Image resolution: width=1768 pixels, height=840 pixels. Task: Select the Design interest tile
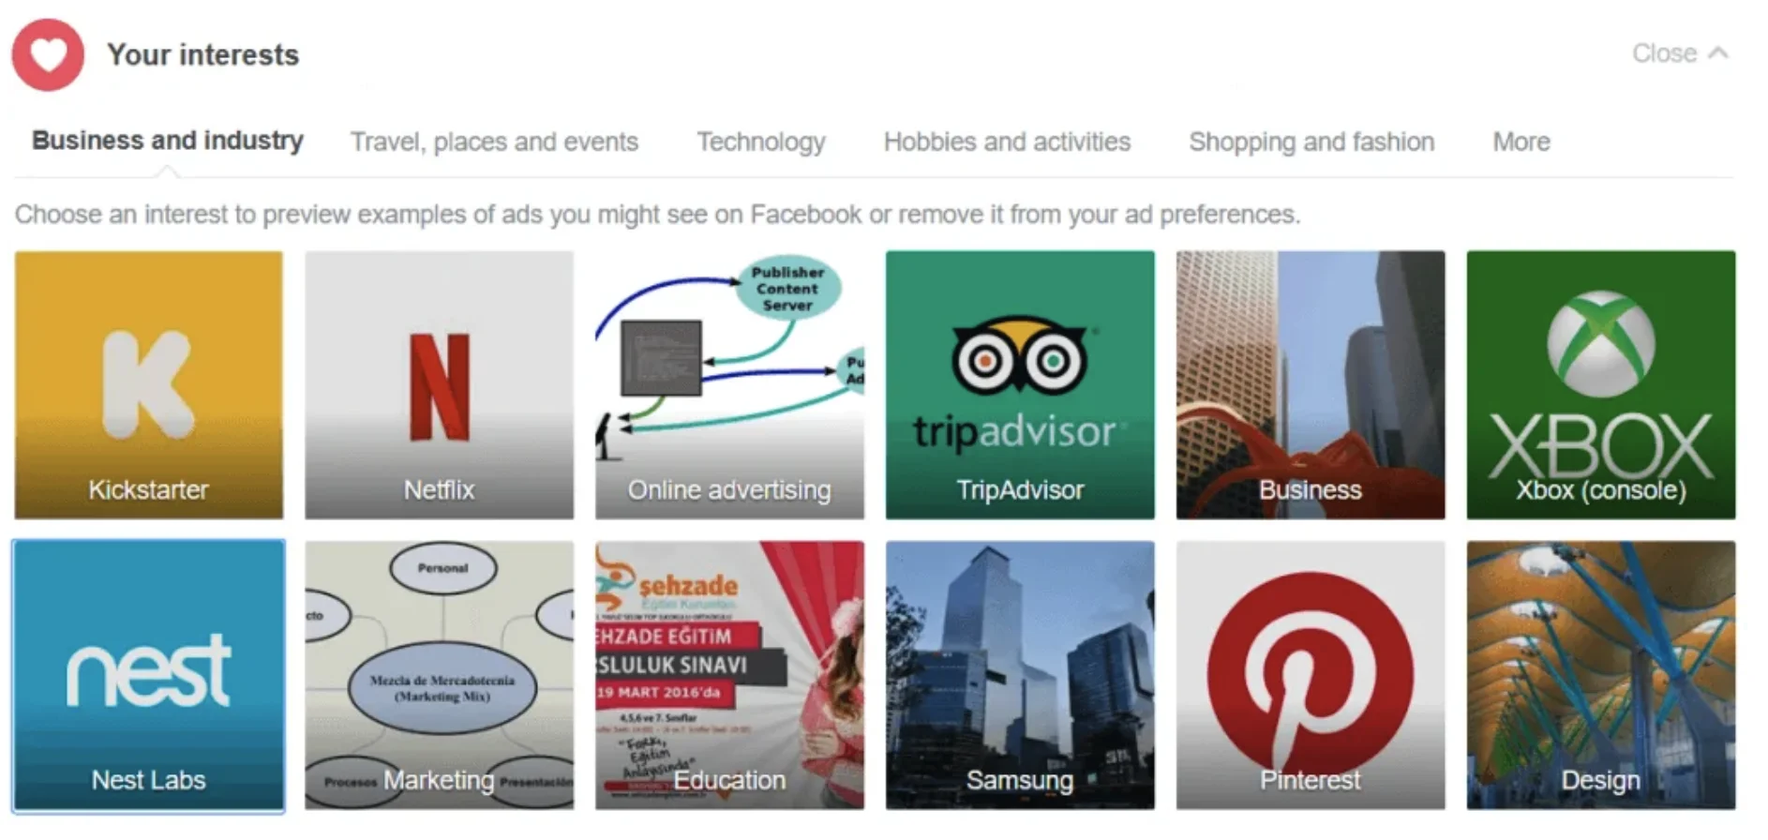(x=1601, y=675)
